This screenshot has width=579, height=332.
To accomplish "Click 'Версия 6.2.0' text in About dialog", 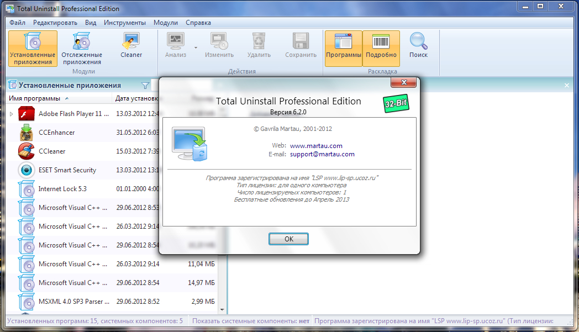I will click(x=288, y=112).
